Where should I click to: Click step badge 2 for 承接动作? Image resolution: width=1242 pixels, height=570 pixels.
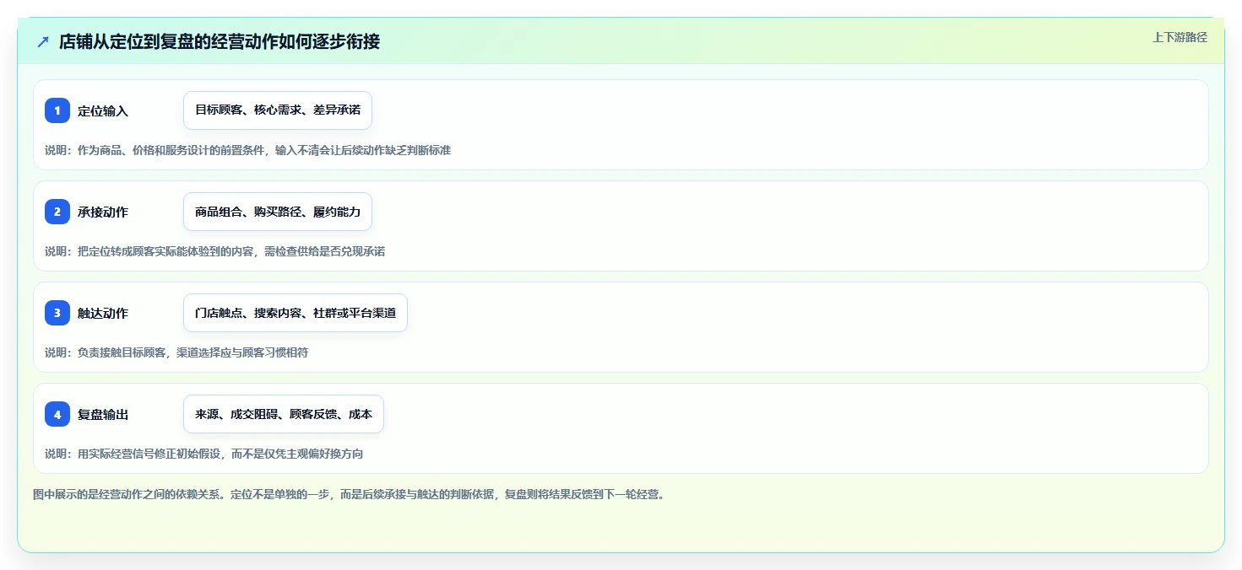(57, 212)
